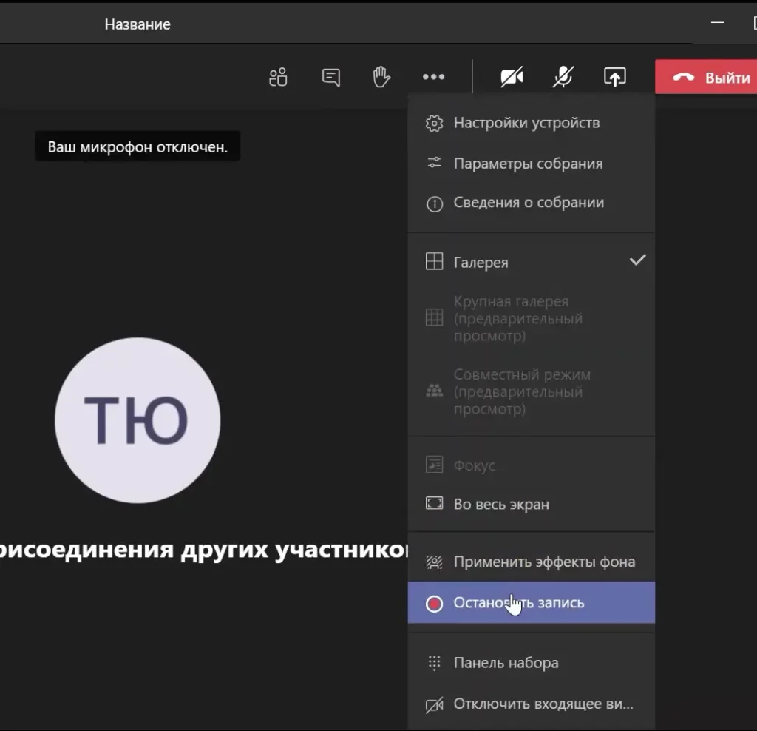Click the red Выйти button
Screen dimensions: 757x731
(x=706, y=77)
